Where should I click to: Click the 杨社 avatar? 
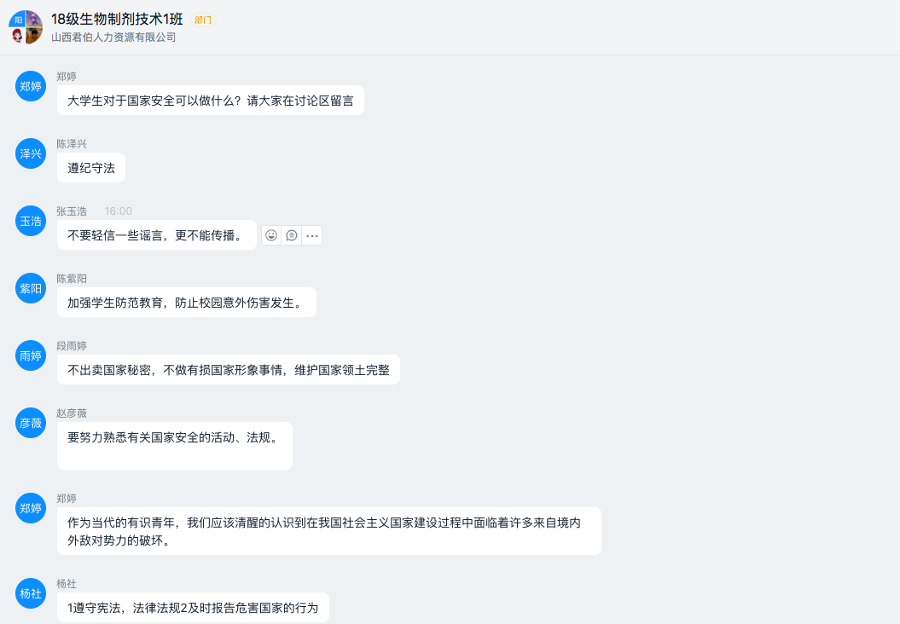click(31, 593)
